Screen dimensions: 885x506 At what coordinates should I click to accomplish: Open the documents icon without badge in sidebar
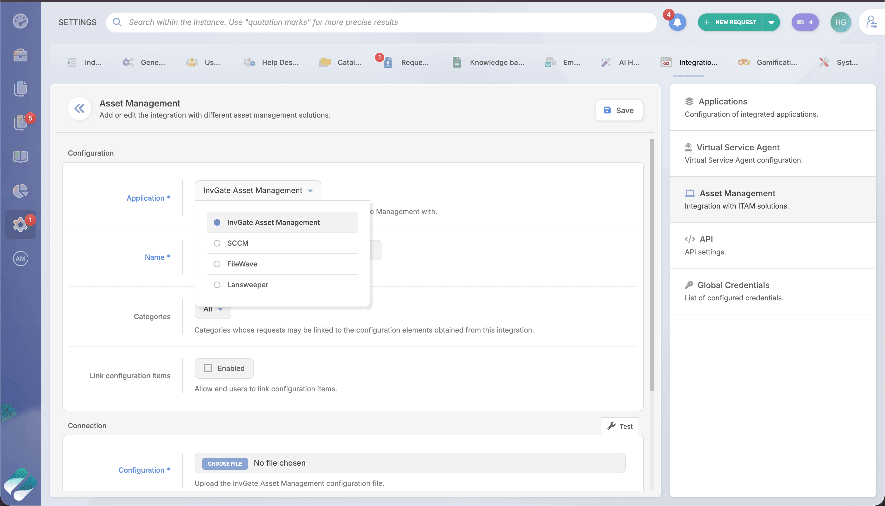pyautogui.click(x=20, y=89)
